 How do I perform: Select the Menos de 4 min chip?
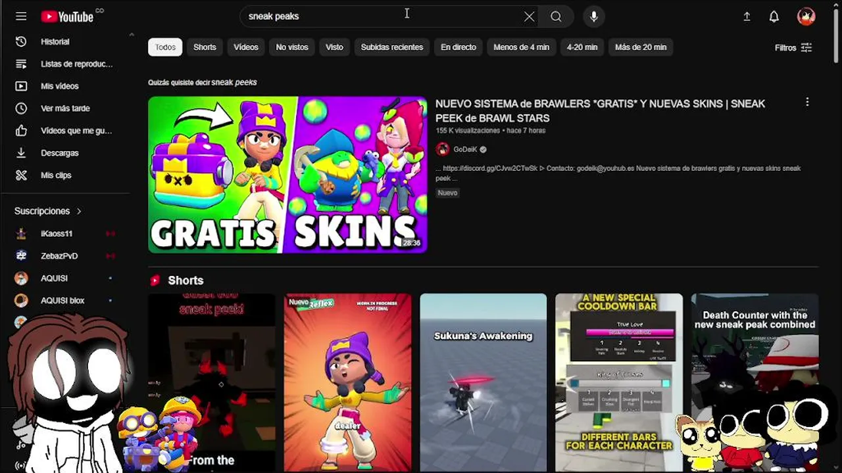521,47
